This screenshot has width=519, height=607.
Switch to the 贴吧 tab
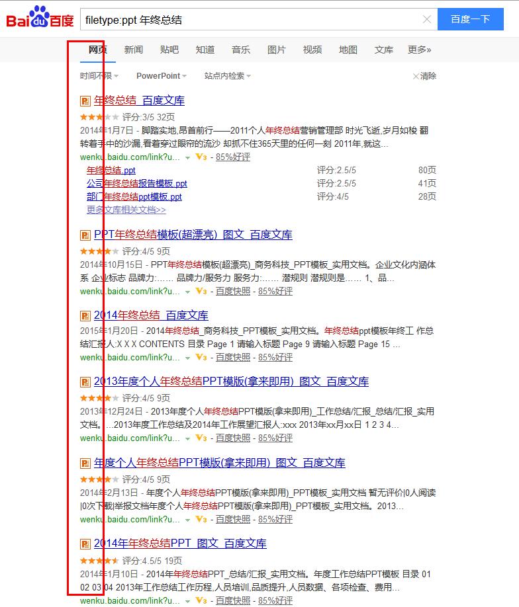pyautogui.click(x=169, y=50)
